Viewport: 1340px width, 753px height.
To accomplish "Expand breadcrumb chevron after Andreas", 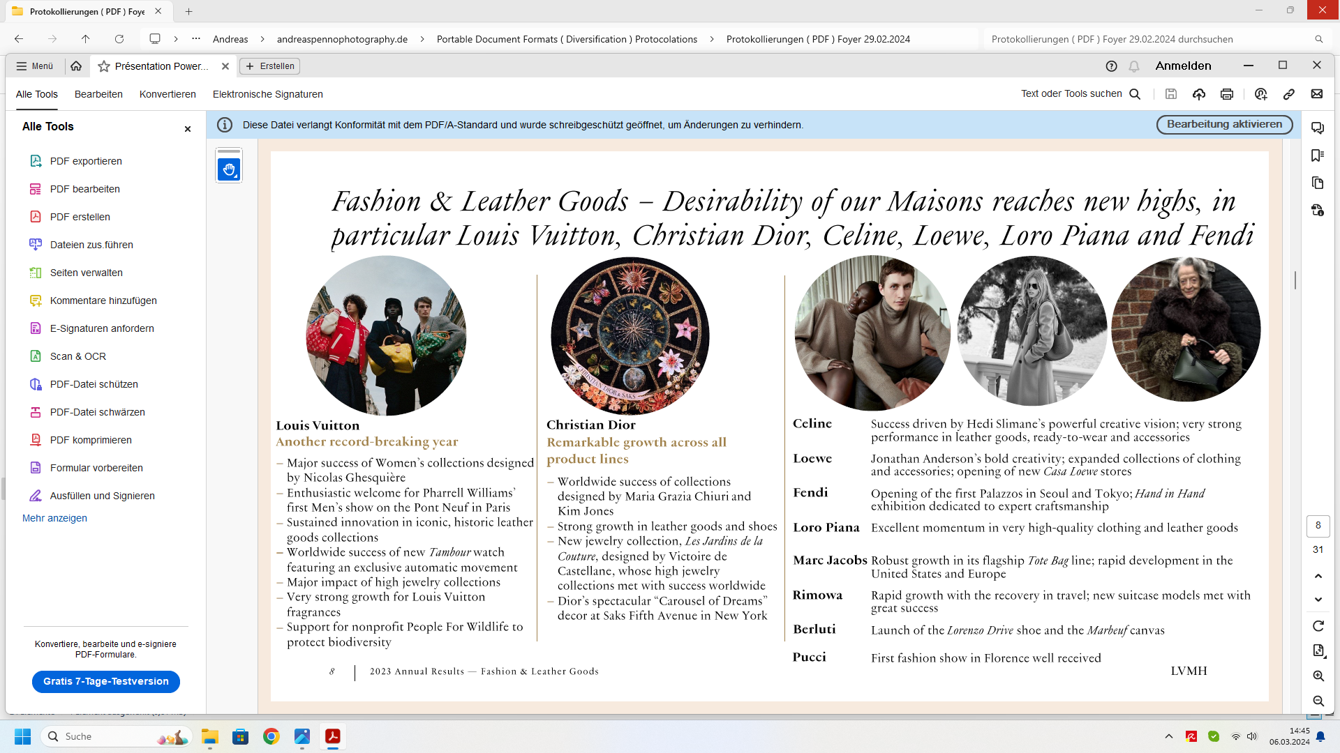I will pyautogui.click(x=262, y=39).
